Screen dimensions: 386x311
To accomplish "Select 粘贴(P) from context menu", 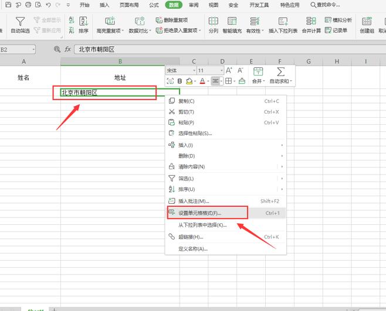I will point(226,122).
